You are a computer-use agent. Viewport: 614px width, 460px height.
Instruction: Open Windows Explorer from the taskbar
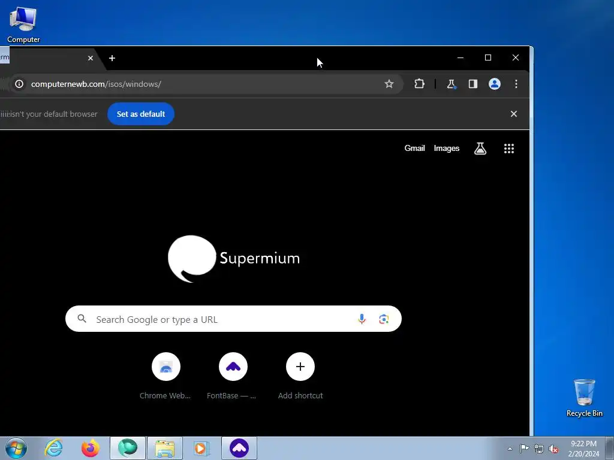(x=165, y=448)
